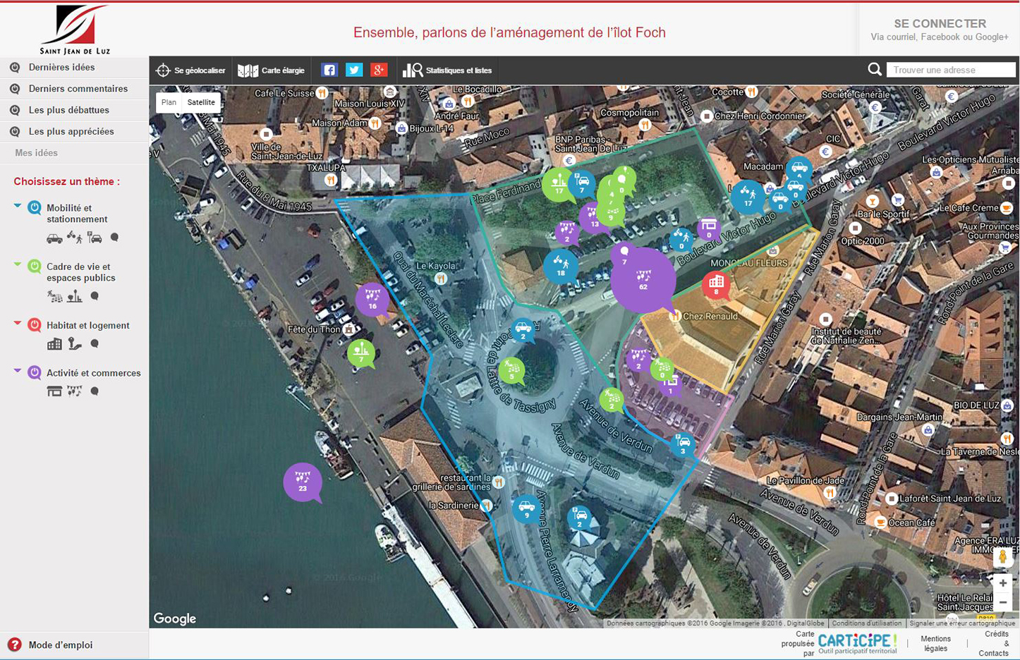Share via the Google+ icon

click(x=380, y=70)
